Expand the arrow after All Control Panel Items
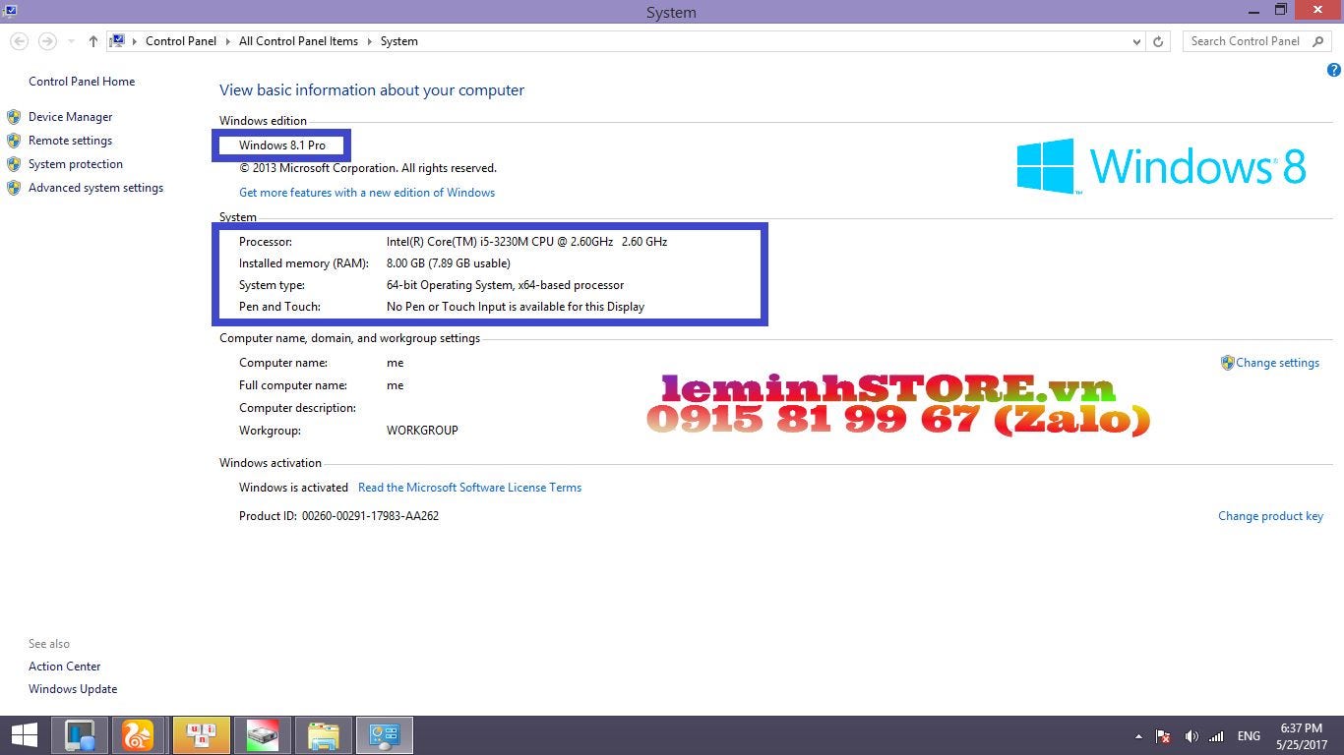This screenshot has height=755, width=1344. point(370,41)
